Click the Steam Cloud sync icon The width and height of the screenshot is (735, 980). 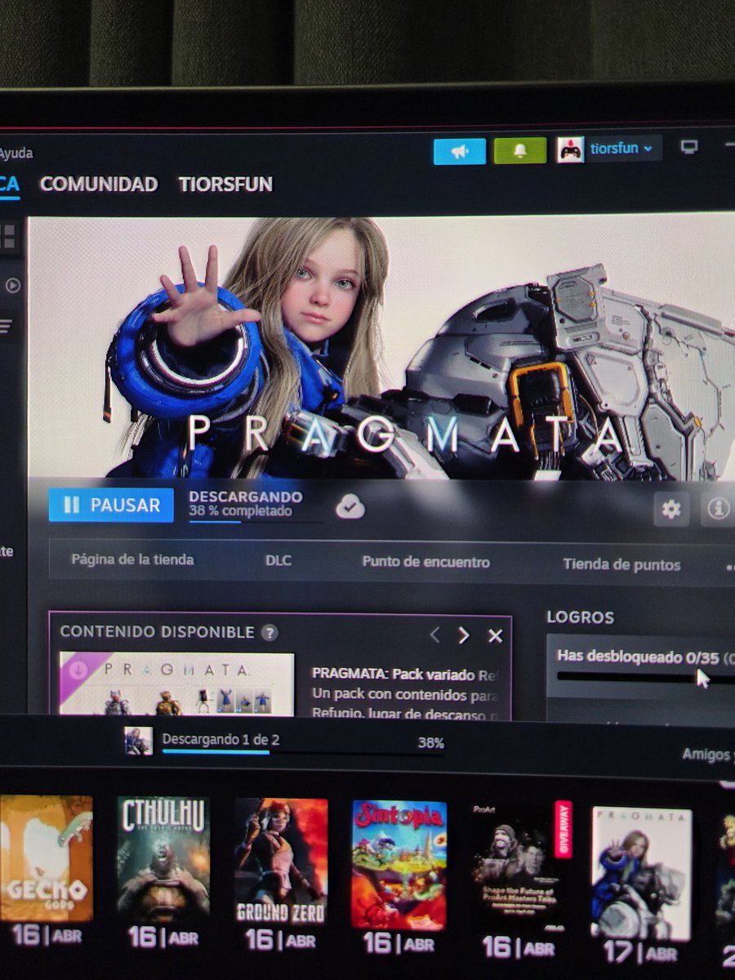(350, 506)
